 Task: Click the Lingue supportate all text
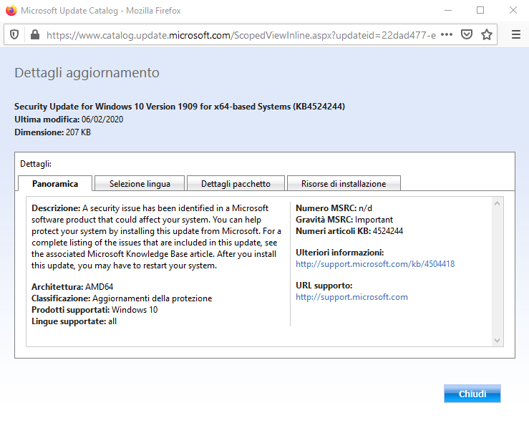pyautogui.click(x=74, y=321)
